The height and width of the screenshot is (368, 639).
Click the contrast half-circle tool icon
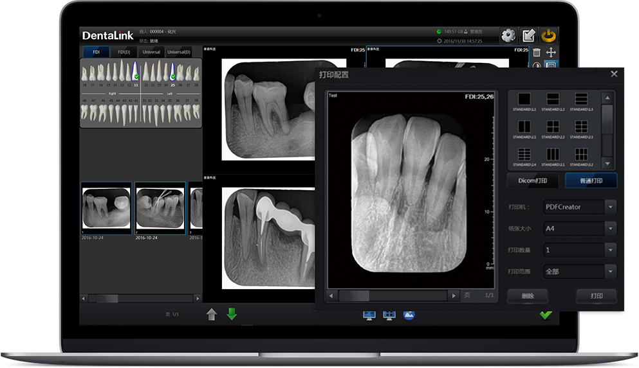coord(537,65)
